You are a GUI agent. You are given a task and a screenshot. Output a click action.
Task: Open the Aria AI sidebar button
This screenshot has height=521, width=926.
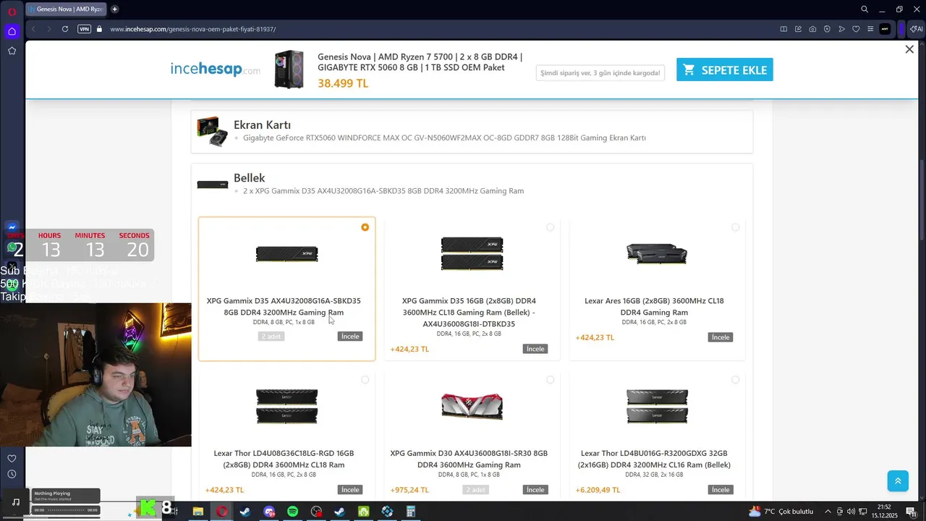point(916,29)
